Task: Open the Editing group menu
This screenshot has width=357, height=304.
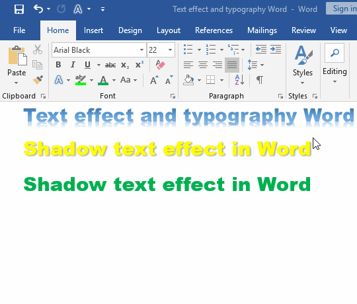Action: tap(335, 63)
